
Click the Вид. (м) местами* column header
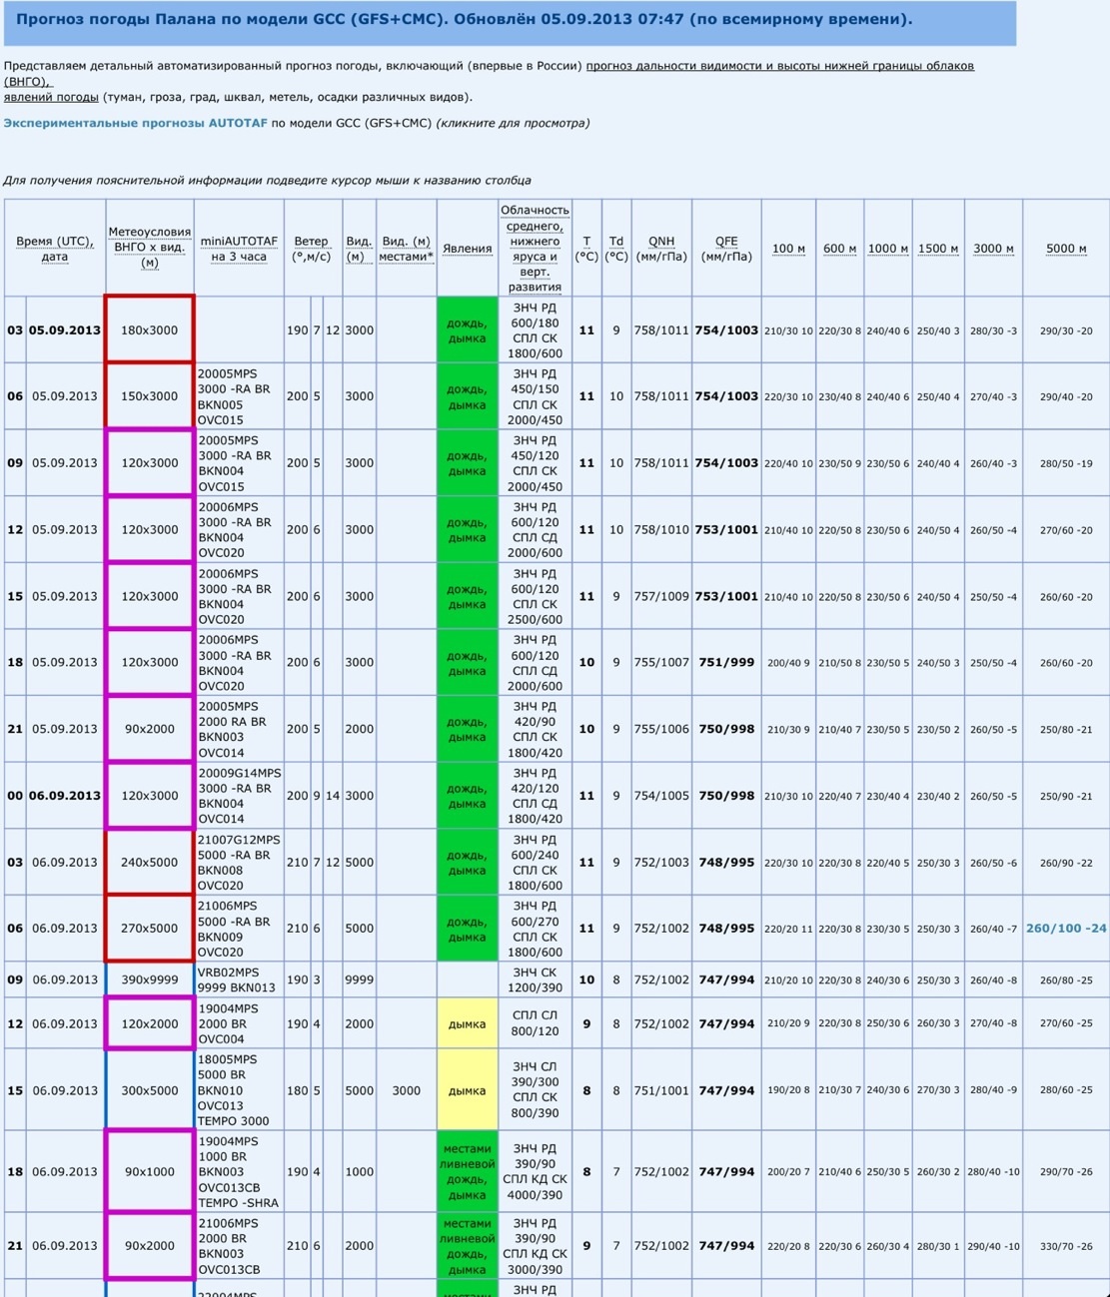(407, 249)
